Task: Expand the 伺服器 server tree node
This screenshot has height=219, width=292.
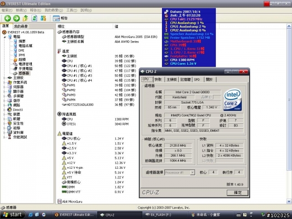Action: (x=5, y=87)
